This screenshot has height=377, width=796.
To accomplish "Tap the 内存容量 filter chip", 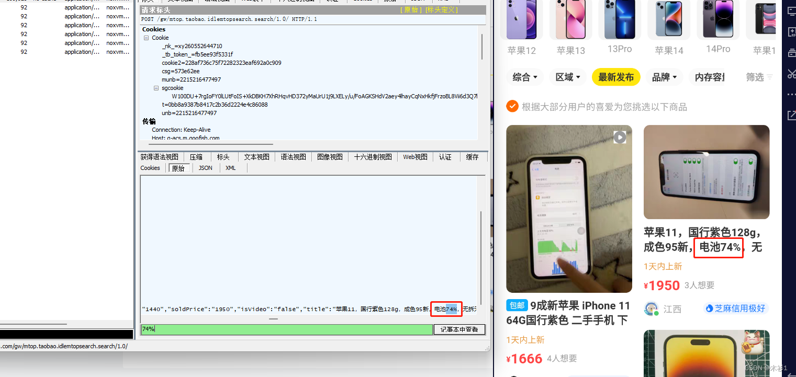I will coord(710,77).
